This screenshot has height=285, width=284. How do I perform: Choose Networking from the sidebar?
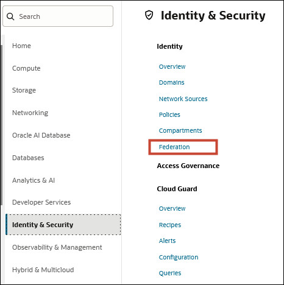pyautogui.click(x=30, y=113)
